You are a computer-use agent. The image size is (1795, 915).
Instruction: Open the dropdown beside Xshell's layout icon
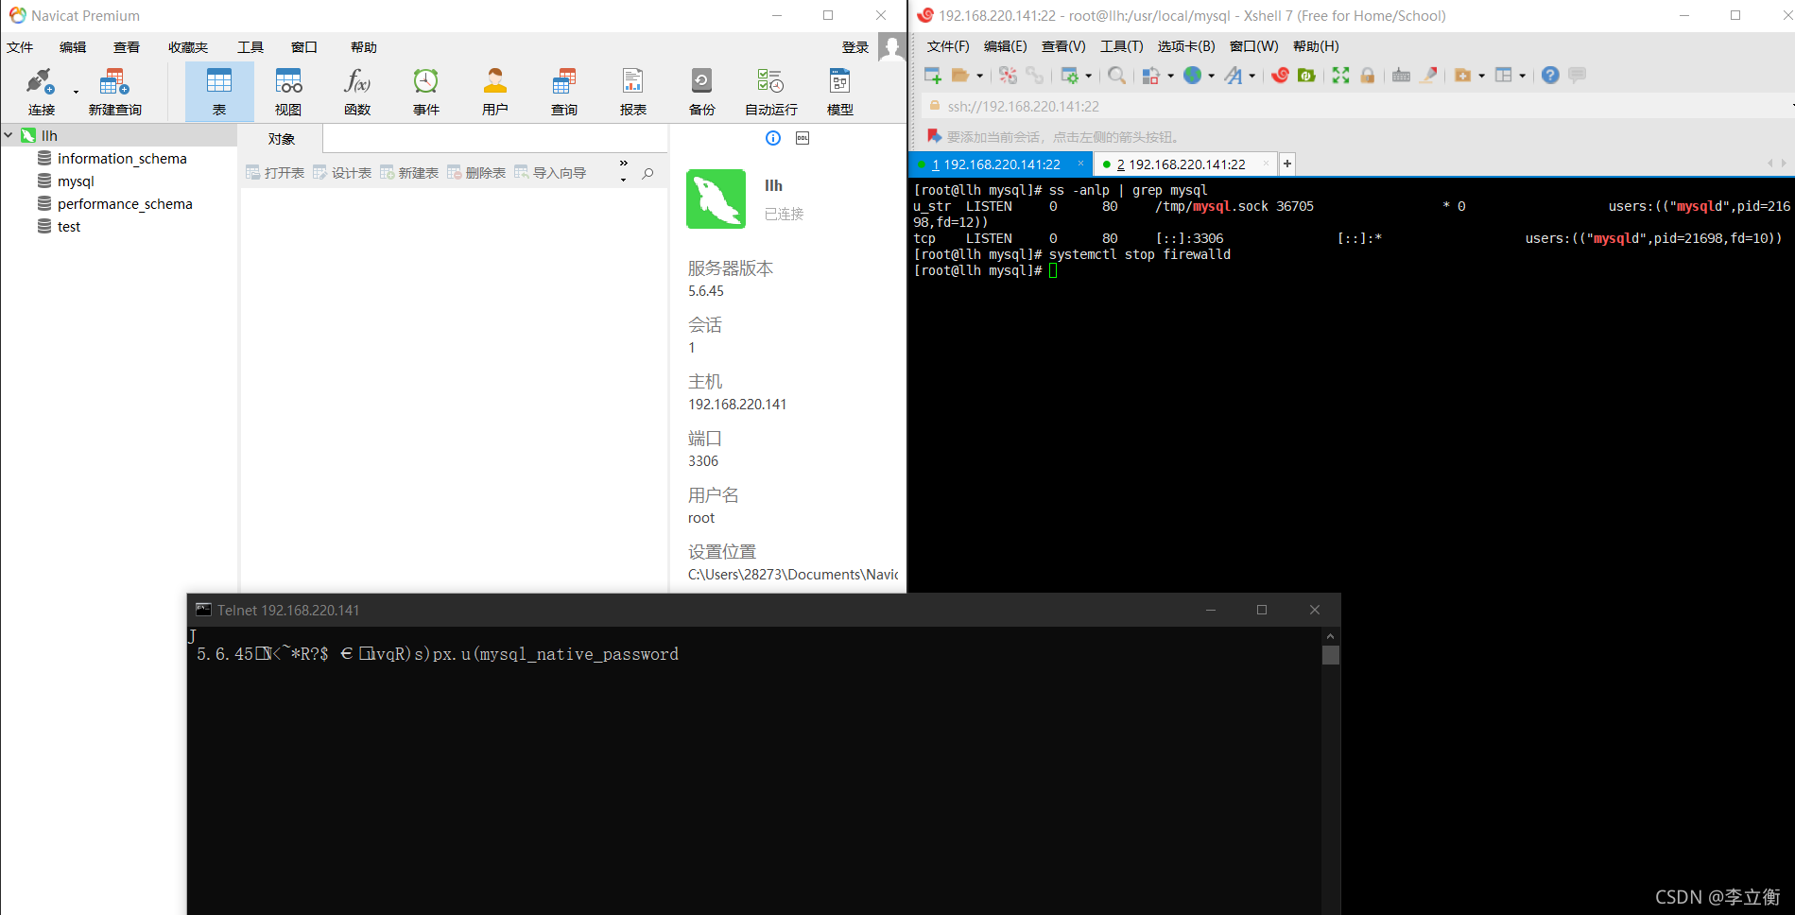coord(1522,76)
